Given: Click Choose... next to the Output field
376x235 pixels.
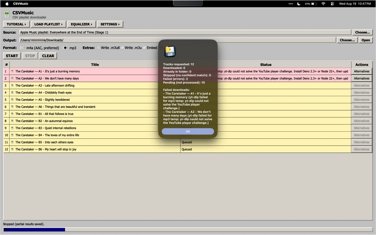Looking at the screenshot, I should 347,40.
